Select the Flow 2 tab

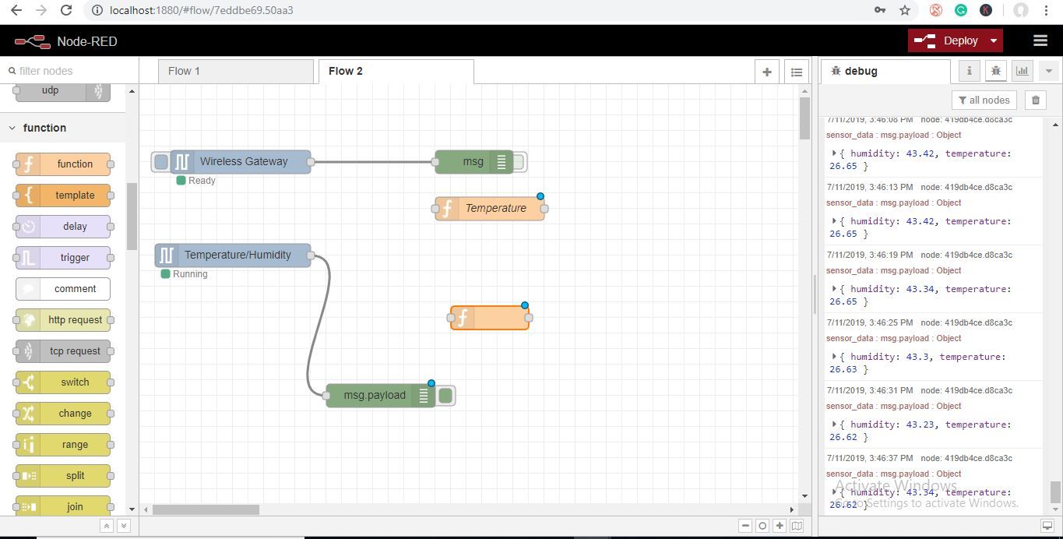tap(396, 71)
